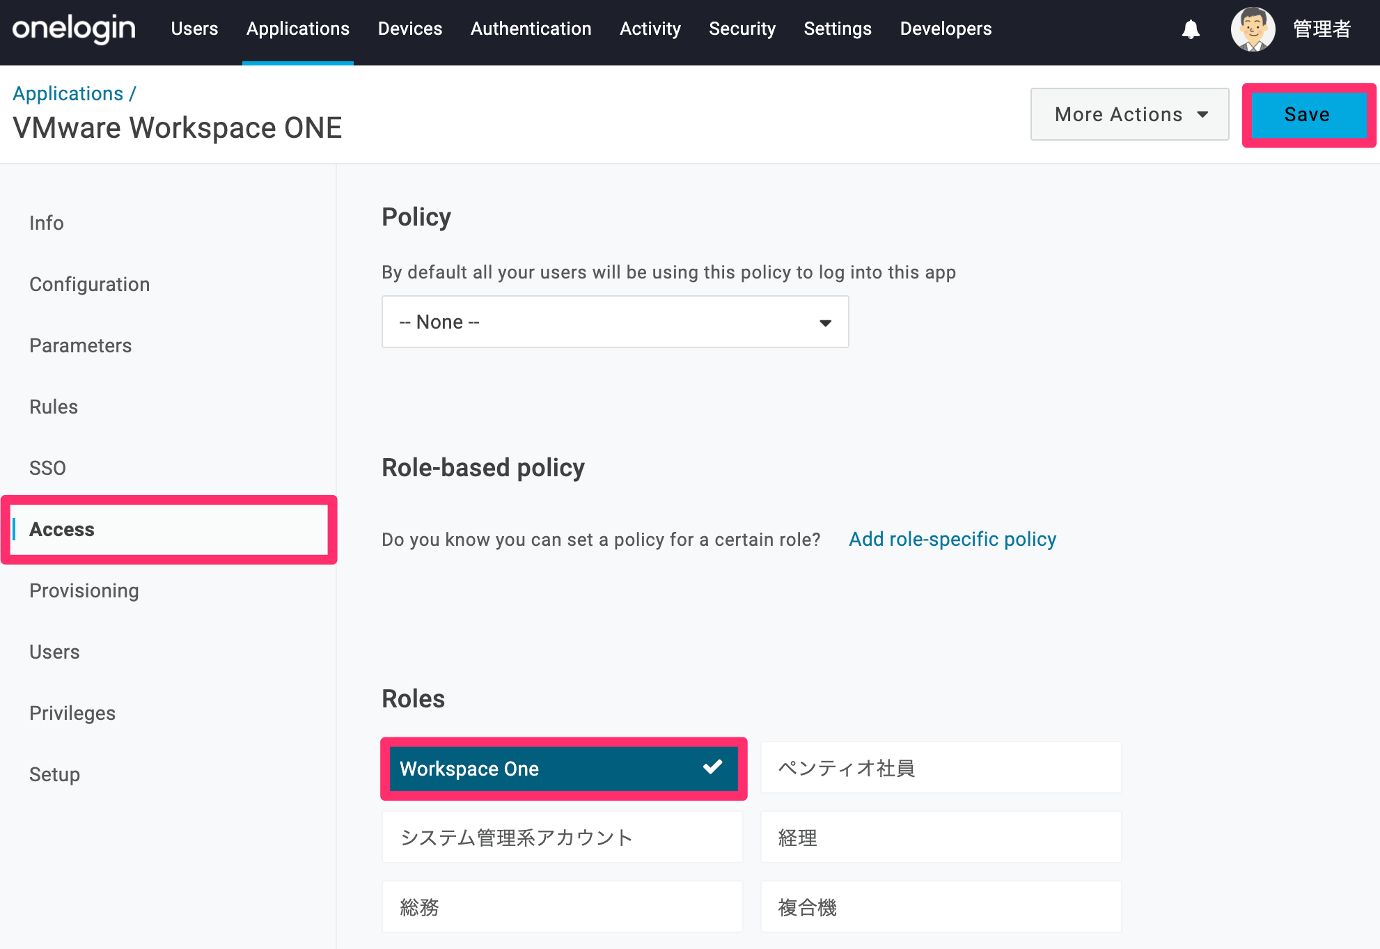Deselect the Workspace One role
Screen dimensions: 1380x949
click(x=563, y=769)
